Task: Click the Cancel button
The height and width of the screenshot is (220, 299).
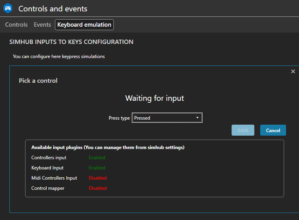Action: coord(273,130)
